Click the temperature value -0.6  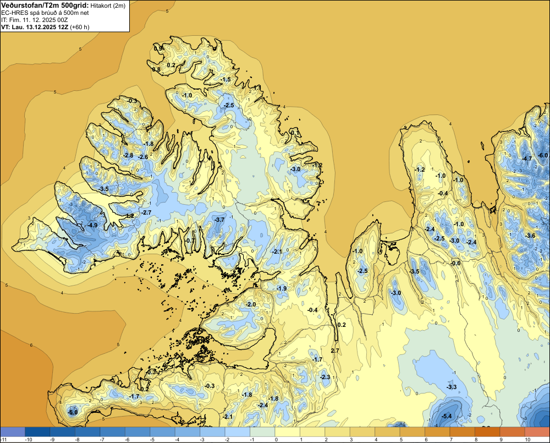pos(455,263)
